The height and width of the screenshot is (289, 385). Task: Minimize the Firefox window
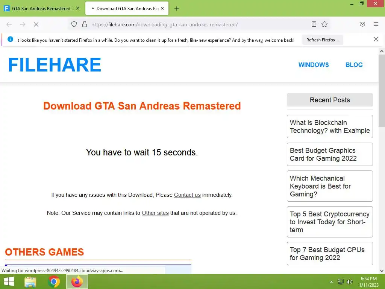coord(352,4)
